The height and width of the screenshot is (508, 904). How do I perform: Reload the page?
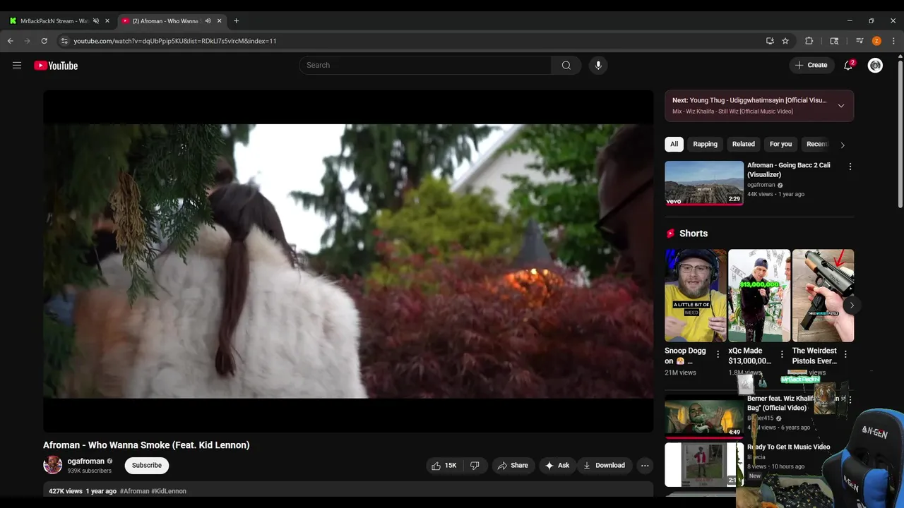(44, 41)
